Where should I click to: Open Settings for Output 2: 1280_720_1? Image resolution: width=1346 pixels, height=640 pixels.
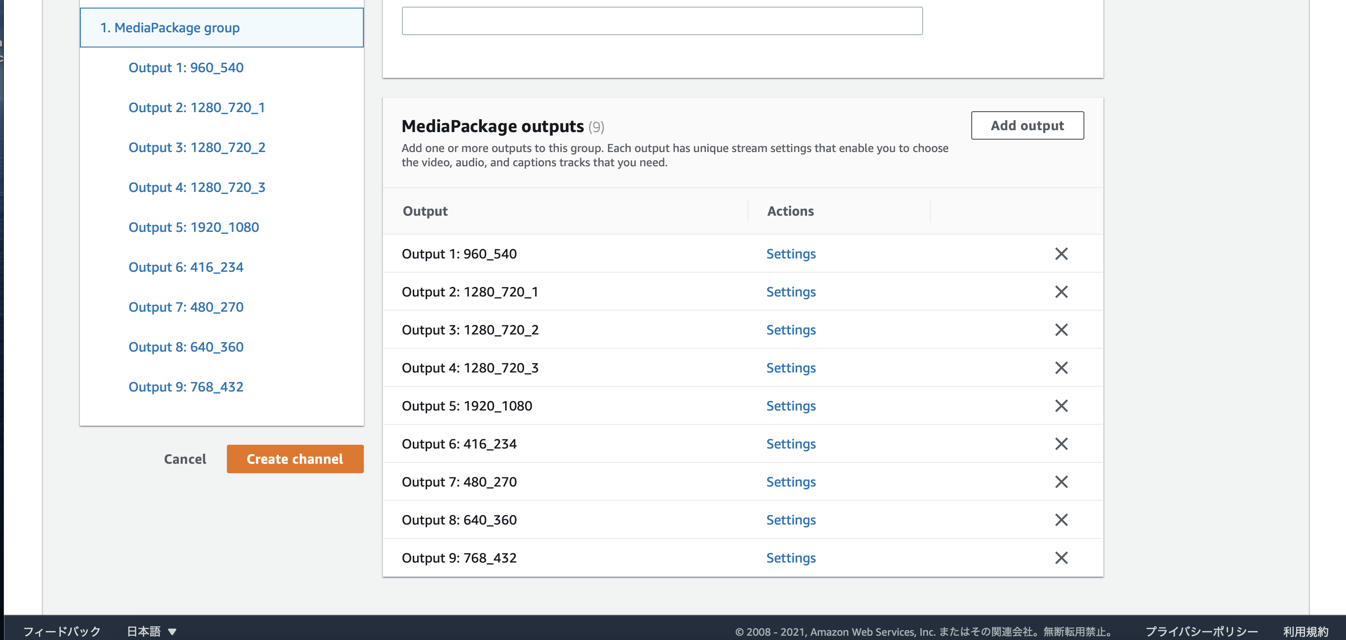coord(790,292)
